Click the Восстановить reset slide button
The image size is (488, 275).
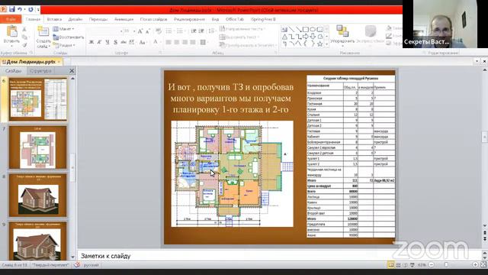tap(68, 37)
